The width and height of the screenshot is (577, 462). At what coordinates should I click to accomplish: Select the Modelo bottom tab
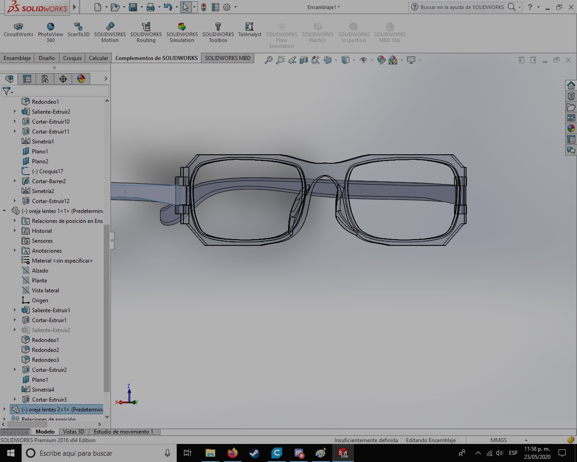(x=45, y=432)
